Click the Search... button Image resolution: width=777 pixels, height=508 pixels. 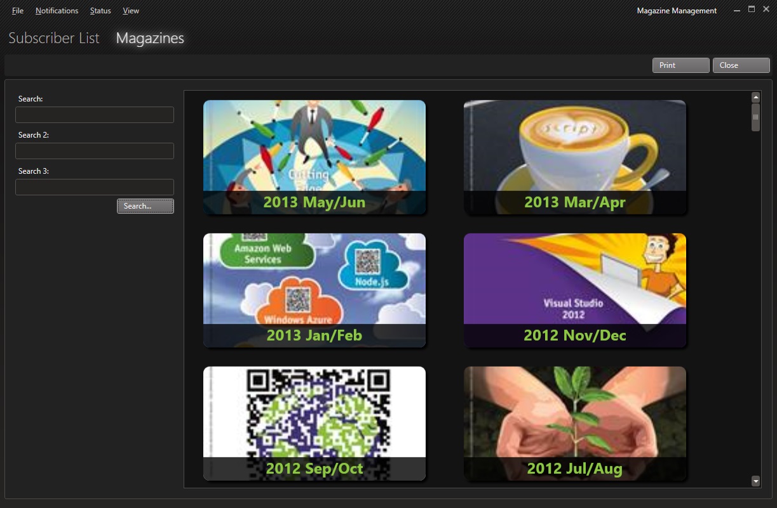[x=145, y=206]
